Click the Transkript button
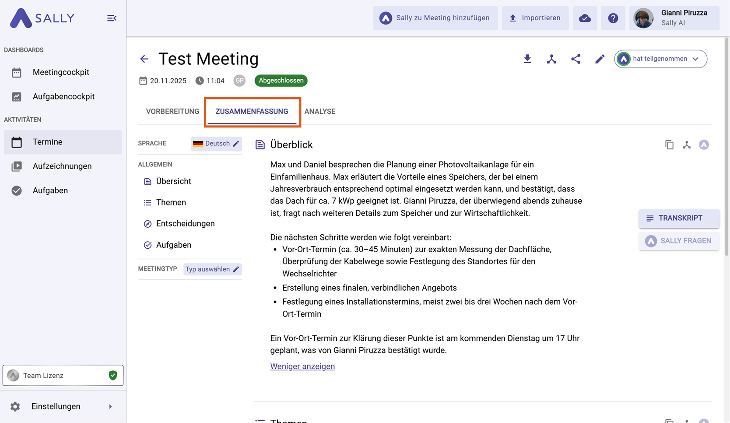Image resolution: width=730 pixels, height=423 pixels. (x=679, y=218)
